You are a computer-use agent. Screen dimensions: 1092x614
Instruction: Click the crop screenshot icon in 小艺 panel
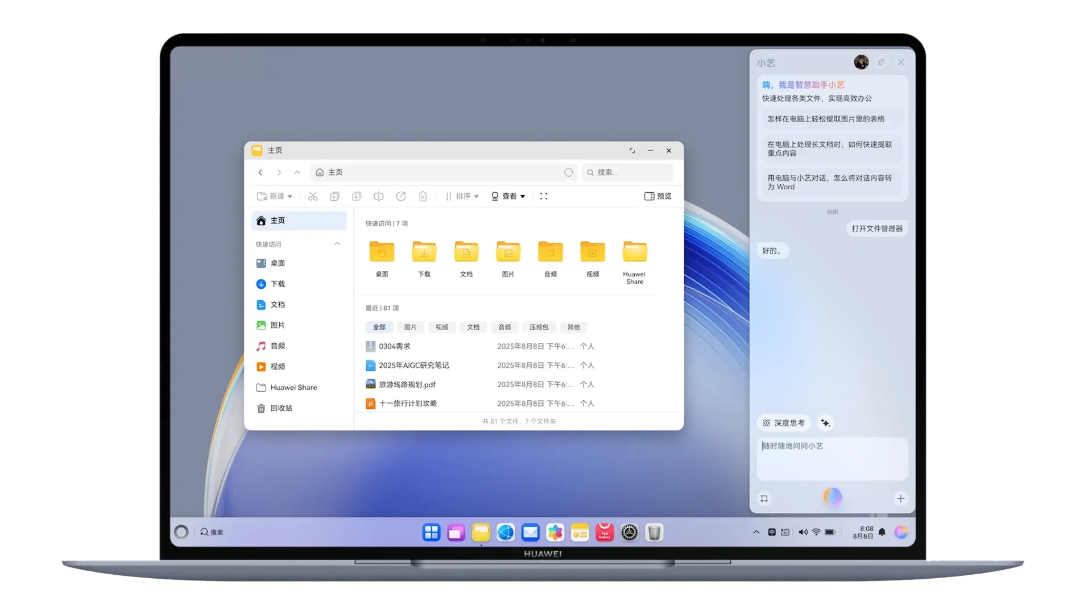click(764, 499)
